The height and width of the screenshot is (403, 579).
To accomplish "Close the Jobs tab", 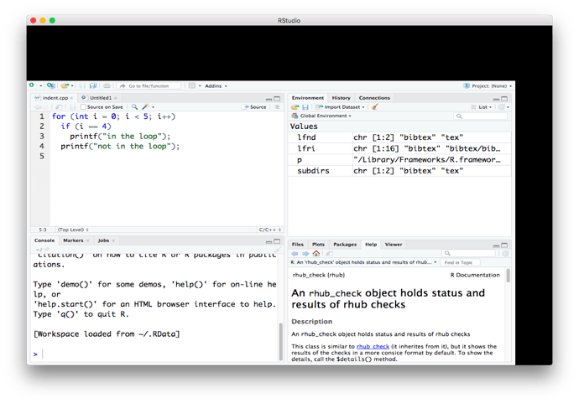I will click(x=113, y=240).
